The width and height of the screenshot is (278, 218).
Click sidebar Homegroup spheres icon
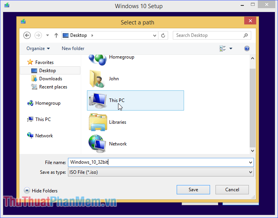(30, 103)
